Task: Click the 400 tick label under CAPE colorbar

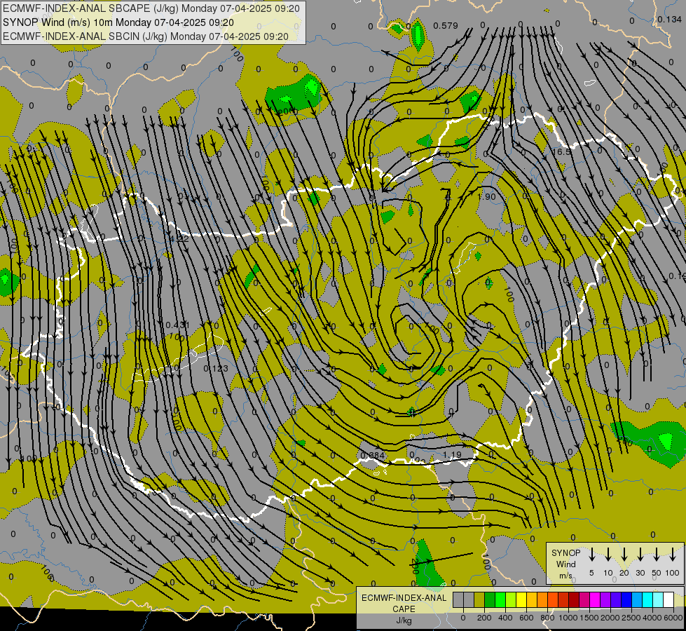Action: point(505,618)
